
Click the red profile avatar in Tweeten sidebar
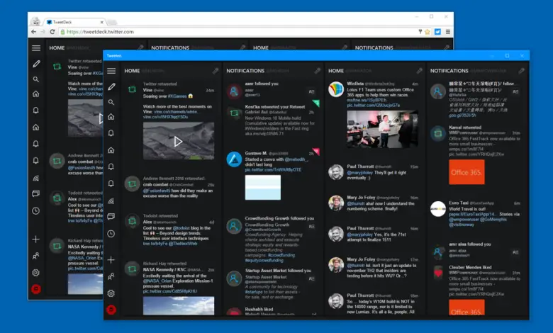(111, 310)
